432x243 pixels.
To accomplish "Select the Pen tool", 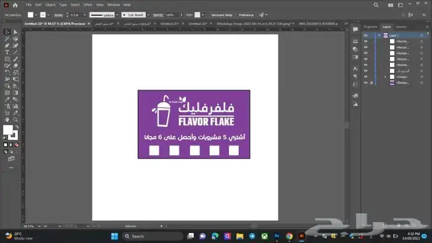I will [7, 46].
